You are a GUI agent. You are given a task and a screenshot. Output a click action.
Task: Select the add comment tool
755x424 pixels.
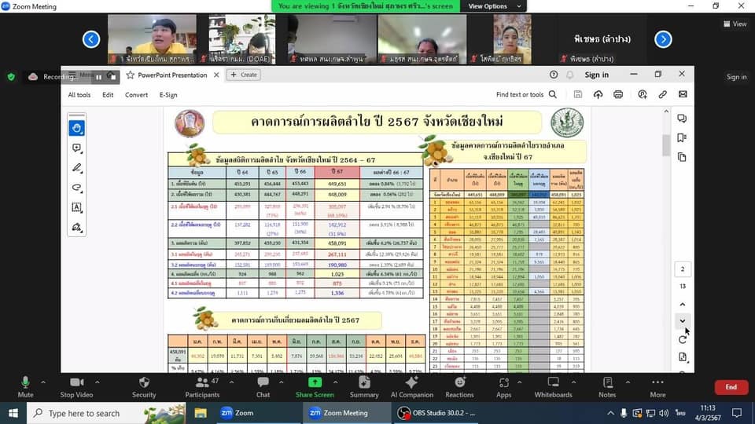(77, 148)
